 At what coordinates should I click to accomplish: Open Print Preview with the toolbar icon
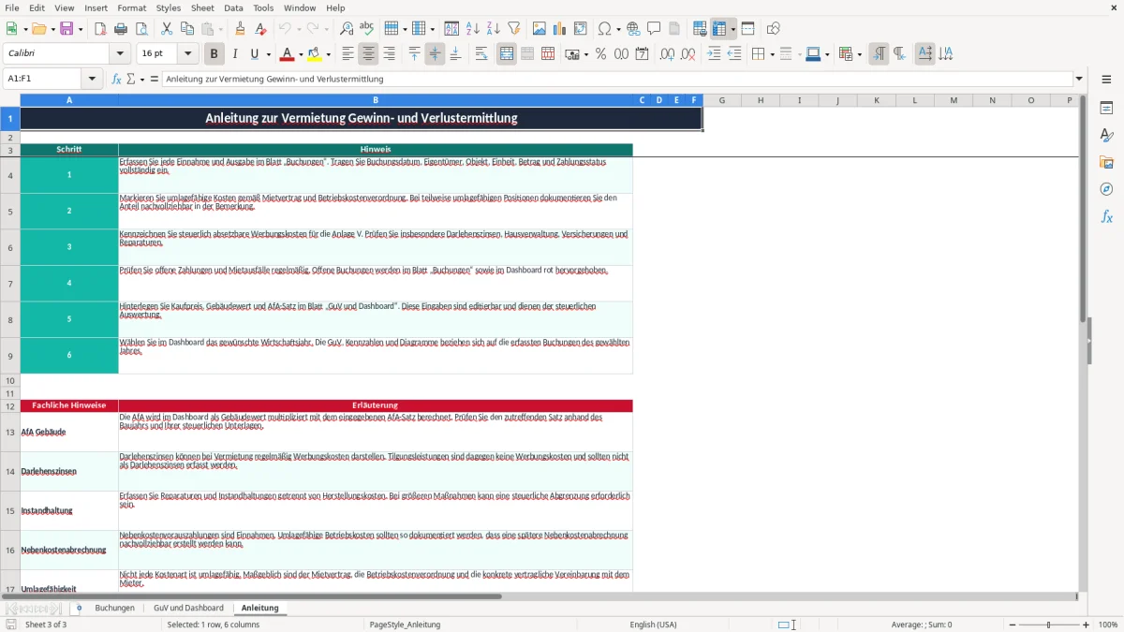(140, 29)
